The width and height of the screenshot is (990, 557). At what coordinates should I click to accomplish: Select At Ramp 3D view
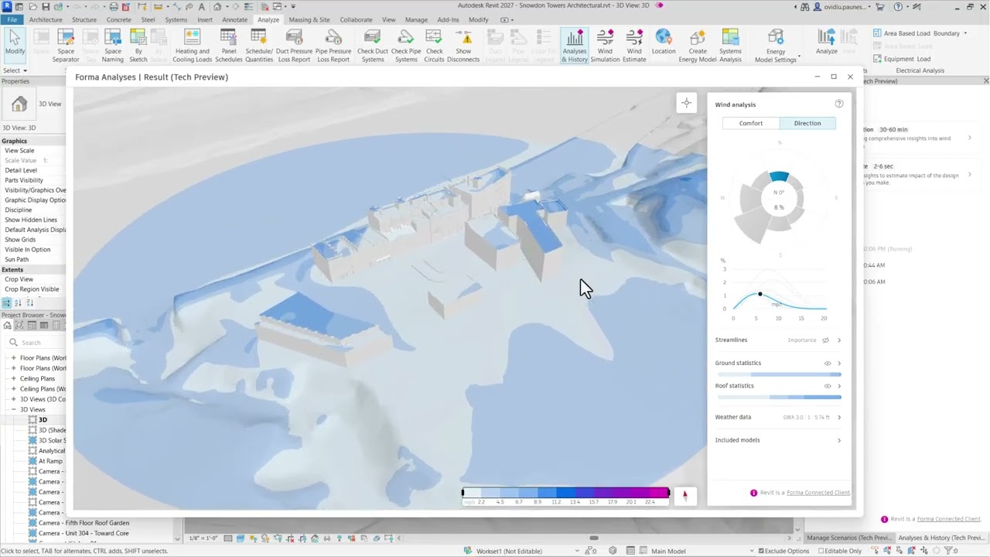[x=50, y=461]
